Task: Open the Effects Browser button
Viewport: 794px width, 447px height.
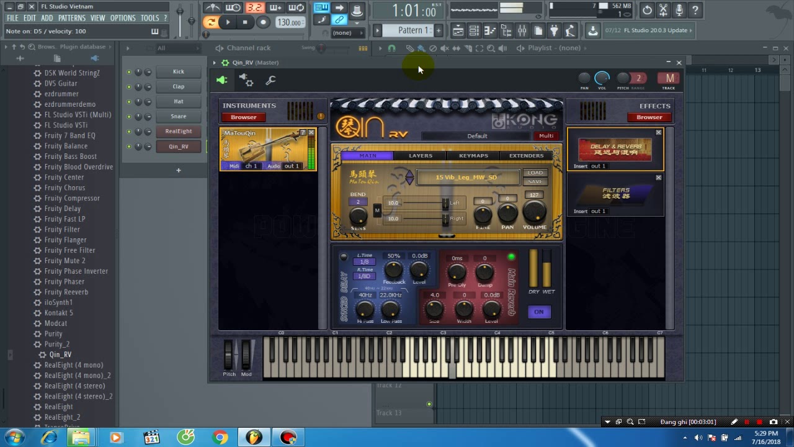Action: point(649,117)
